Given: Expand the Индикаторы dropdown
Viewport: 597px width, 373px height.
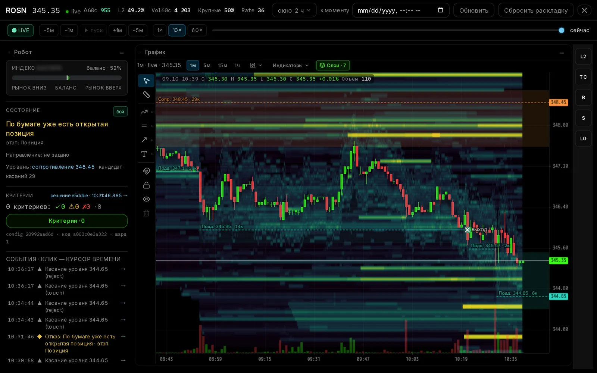Looking at the screenshot, I should [291, 65].
